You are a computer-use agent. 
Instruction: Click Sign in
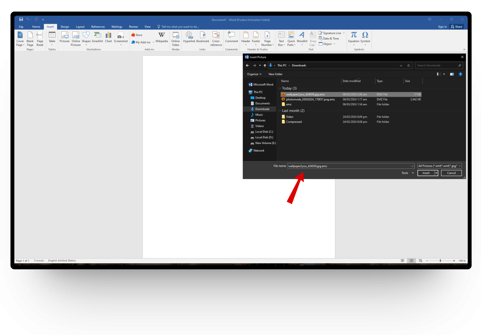[443, 27]
